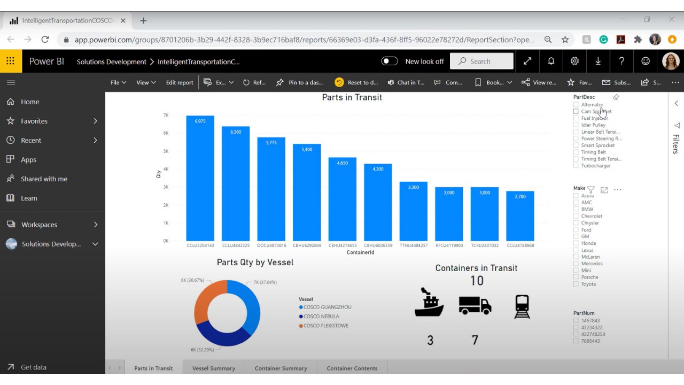Image resolution: width=684 pixels, height=385 pixels.
Task: Click Edit report in the toolbar
Action: coord(180,82)
